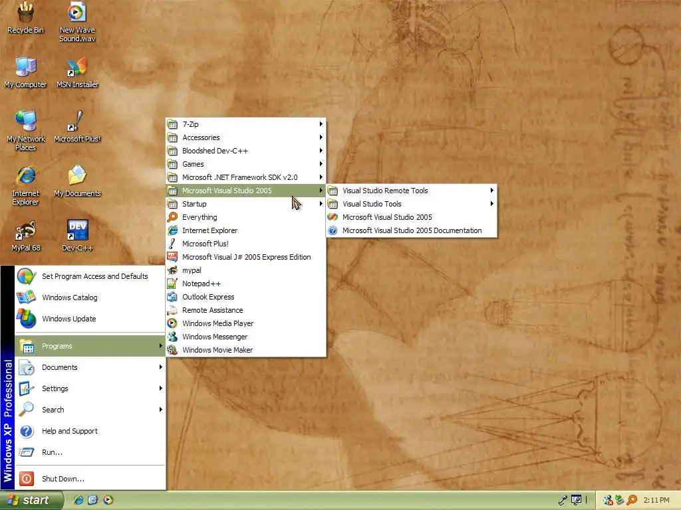Open Set Program Access and Defaults

click(90, 276)
